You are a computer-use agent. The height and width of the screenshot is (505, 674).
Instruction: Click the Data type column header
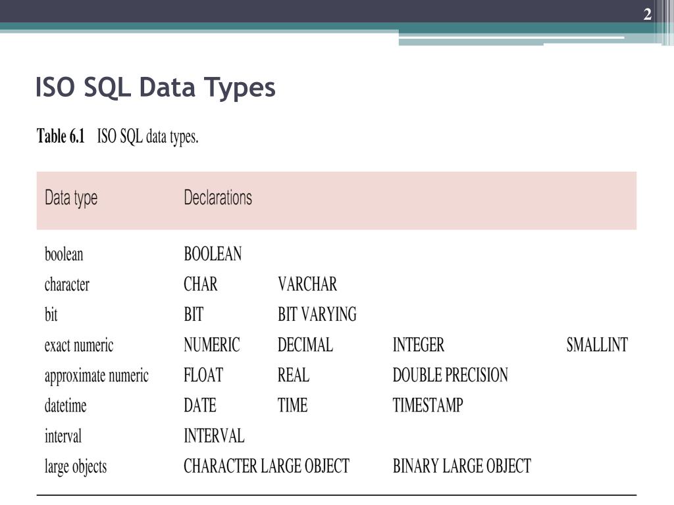coord(71,199)
